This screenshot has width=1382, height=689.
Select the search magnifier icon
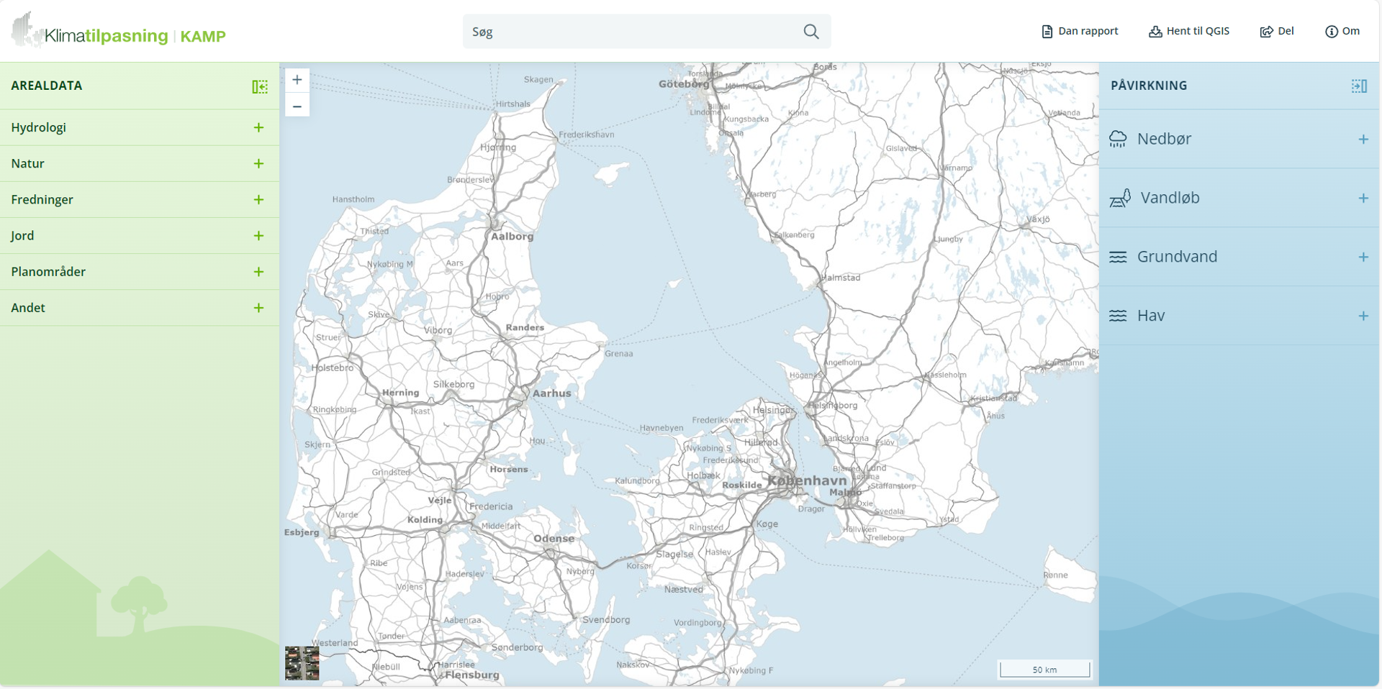pyautogui.click(x=810, y=31)
